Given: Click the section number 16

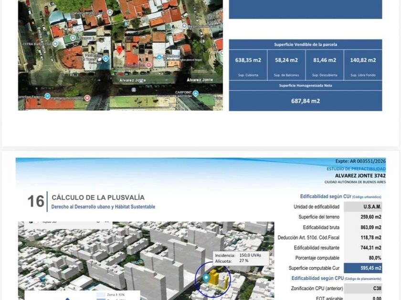Looking at the screenshot, I should pyautogui.click(x=36, y=201).
